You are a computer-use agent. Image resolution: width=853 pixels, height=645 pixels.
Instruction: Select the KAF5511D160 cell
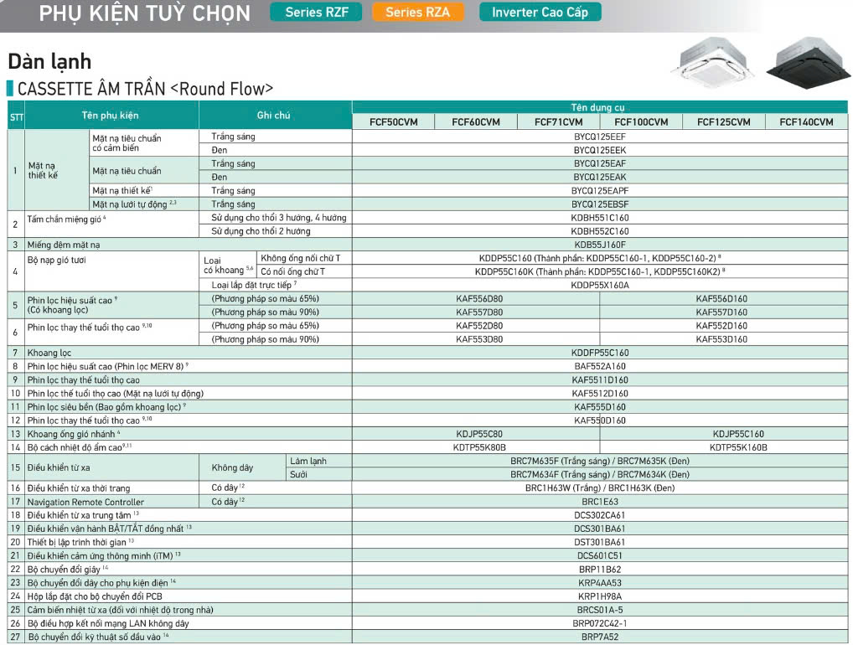point(600,379)
